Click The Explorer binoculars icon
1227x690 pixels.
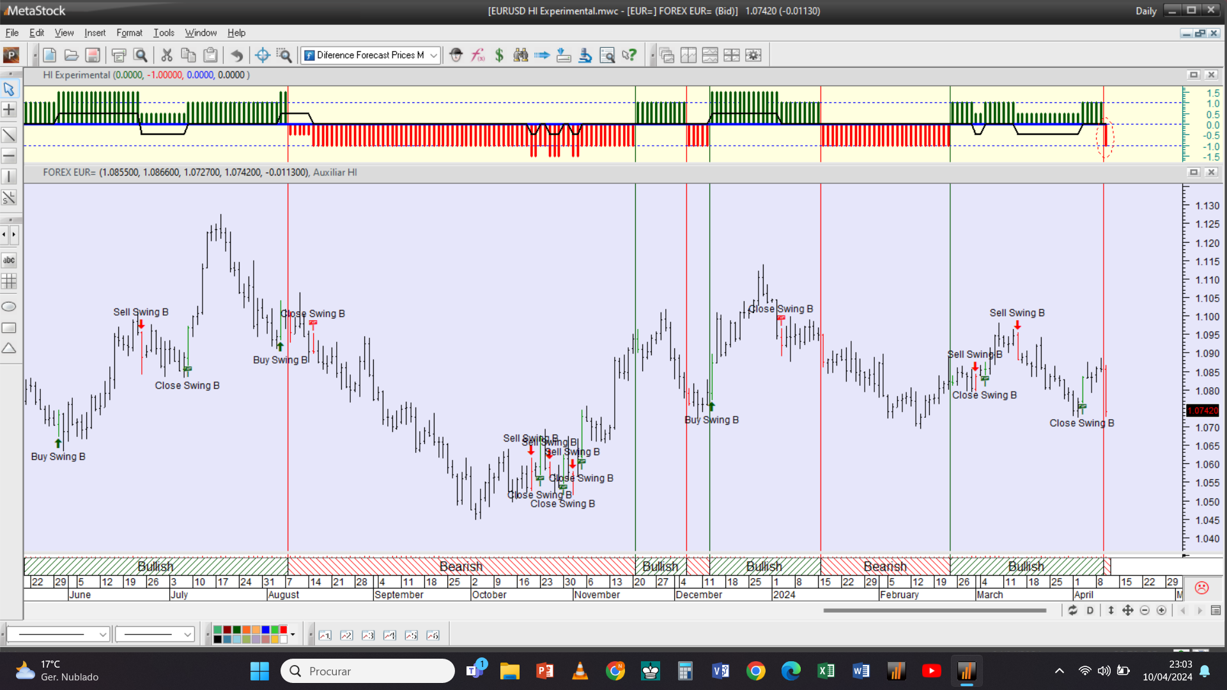[x=521, y=56]
